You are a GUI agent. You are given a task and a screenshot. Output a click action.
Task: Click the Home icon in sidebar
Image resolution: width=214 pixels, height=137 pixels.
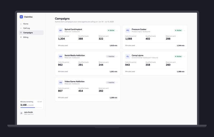pyautogui.click(x=21, y=24)
